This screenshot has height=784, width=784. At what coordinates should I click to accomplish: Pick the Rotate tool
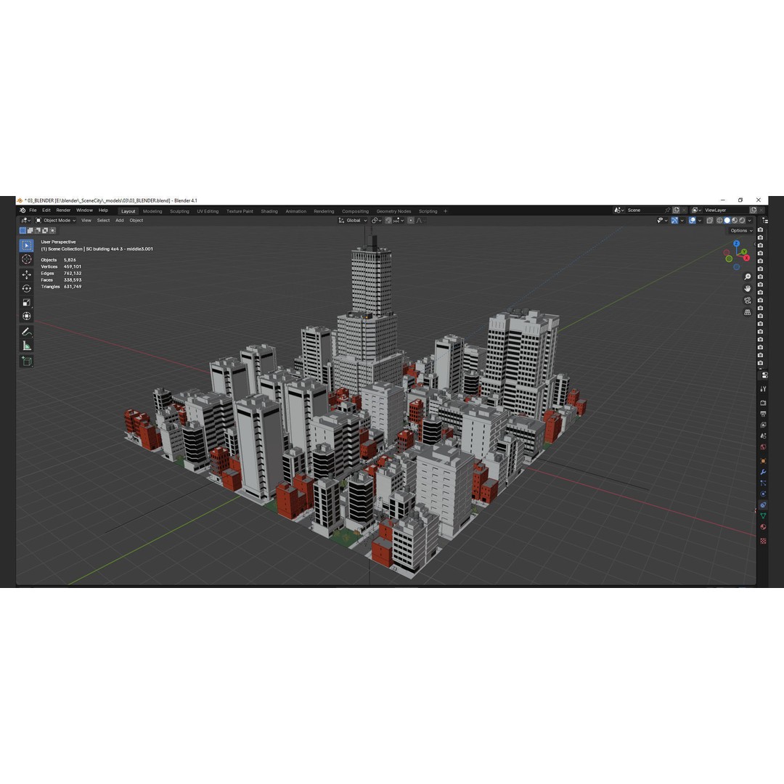(27, 288)
